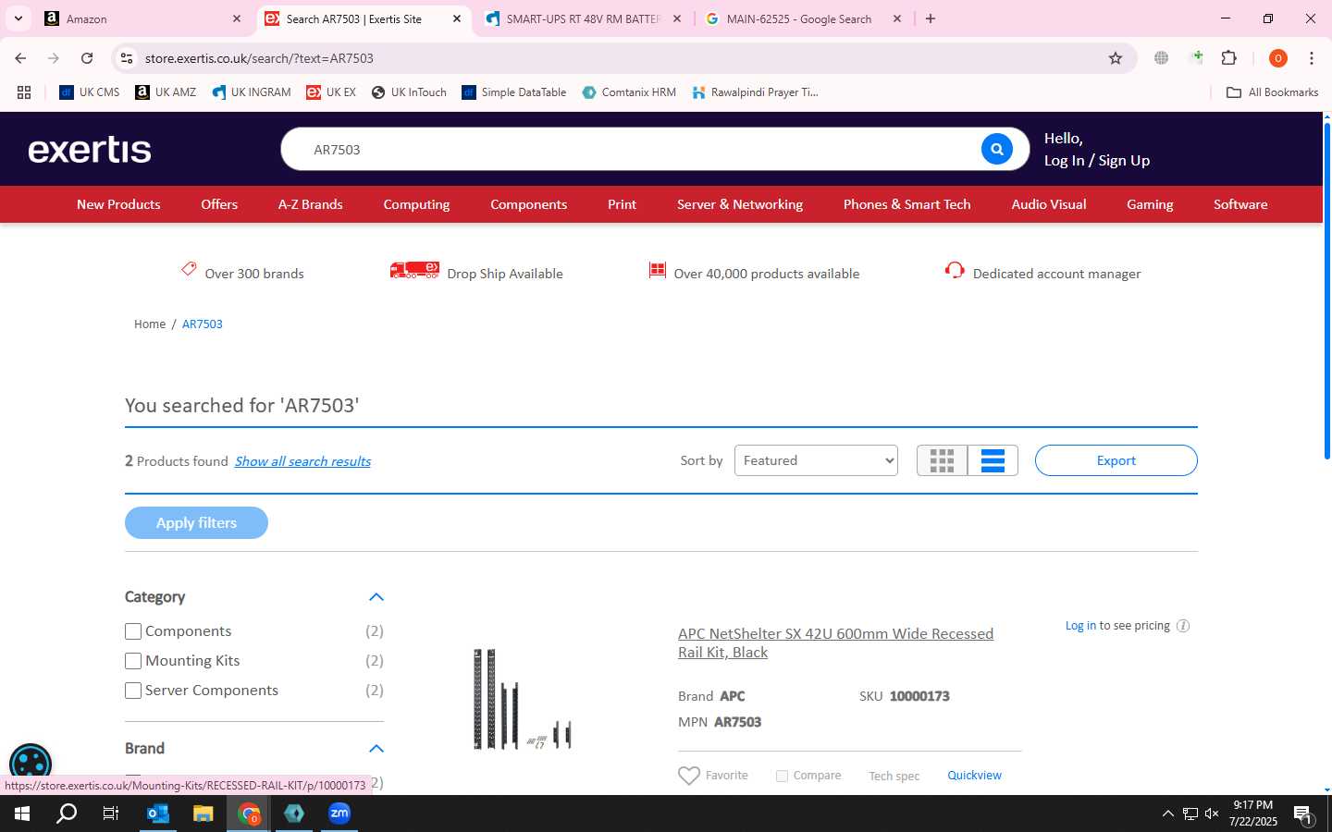Viewport: 1332px width, 832px height.
Task: Open UK INGRAM bookmark
Action: tap(252, 92)
